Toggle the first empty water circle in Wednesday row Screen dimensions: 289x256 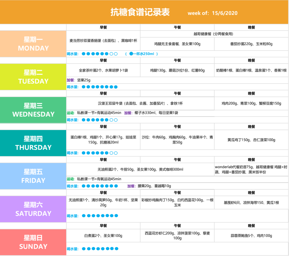pos(111,120)
